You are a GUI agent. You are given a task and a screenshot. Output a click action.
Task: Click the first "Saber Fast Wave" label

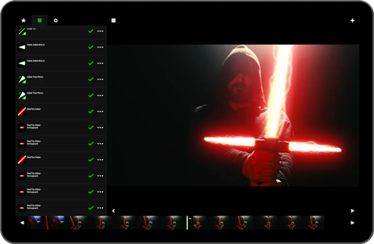click(35, 77)
